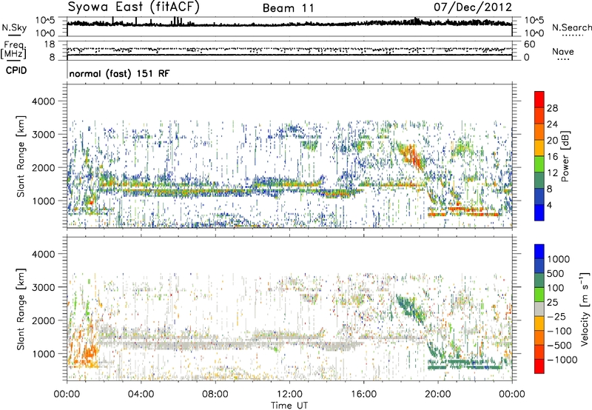Image resolution: width=592 pixels, height=410 pixels.
Task: Pick the blue bottom segment of Power color bar
Action: coord(539,212)
